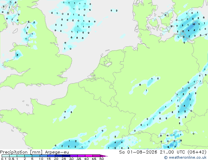Click the 'Precipitation [mm]' title text
The width and height of the screenshot is (208, 160).
[x=21, y=152]
